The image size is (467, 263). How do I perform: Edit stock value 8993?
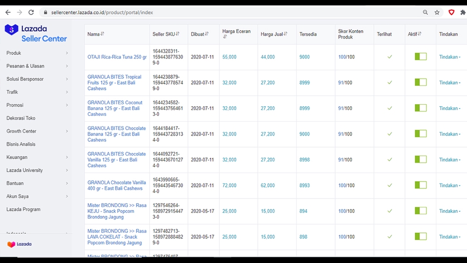[305, 186]
